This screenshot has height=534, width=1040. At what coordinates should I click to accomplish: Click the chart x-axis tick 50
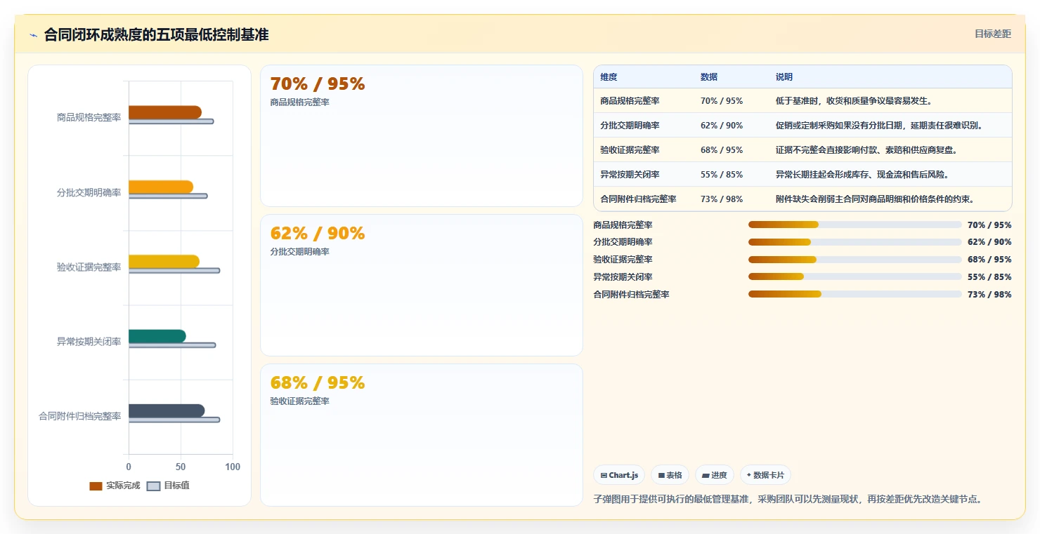pos(181,467)
